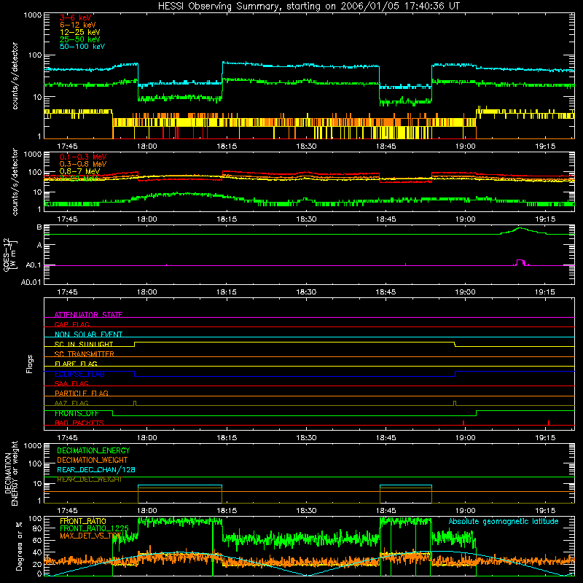Click the REAR_DEC_WEIGHT legend label
This screenshot has height=583, width=583.
89,480
